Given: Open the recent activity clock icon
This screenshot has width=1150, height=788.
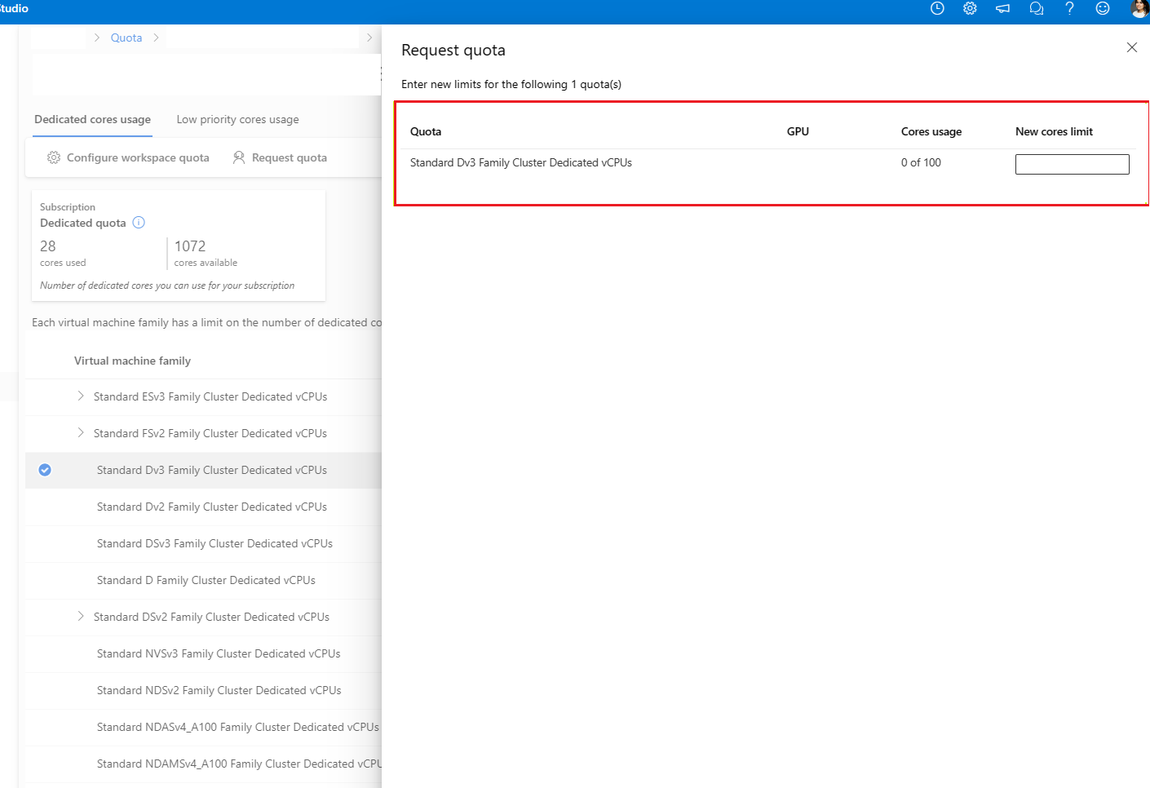Looking at the screenshot, I should [x=937, y=8].
